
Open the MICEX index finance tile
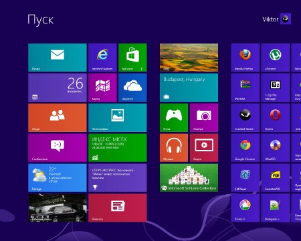[x=118, y=148]
